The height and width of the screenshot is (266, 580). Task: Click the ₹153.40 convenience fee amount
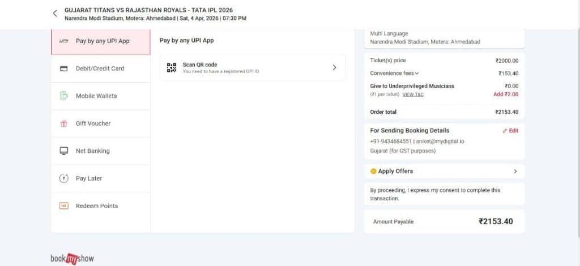pyautogui.click(x=508, y=74)
